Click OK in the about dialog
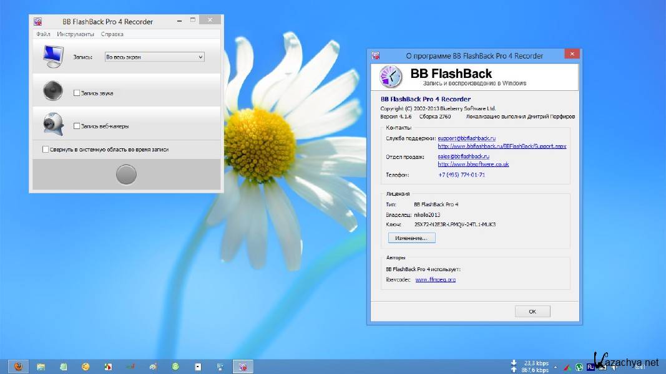Viewport: 666px width, 374px height. click(532, 311)
